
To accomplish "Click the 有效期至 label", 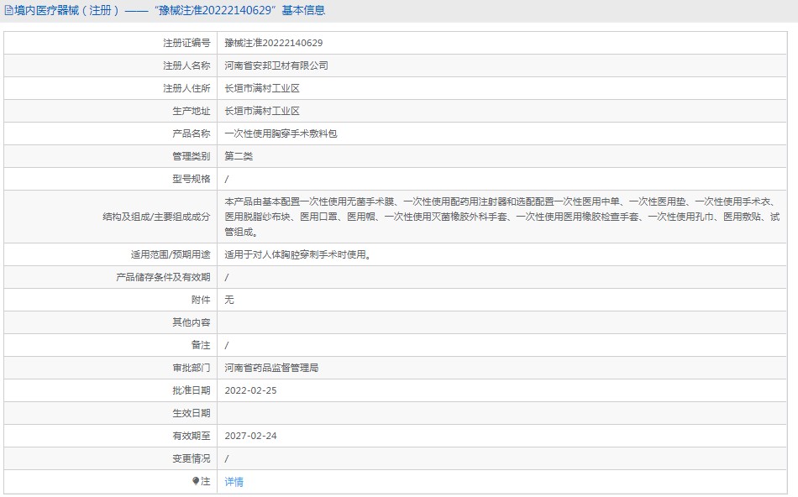I will click(191, 436).
